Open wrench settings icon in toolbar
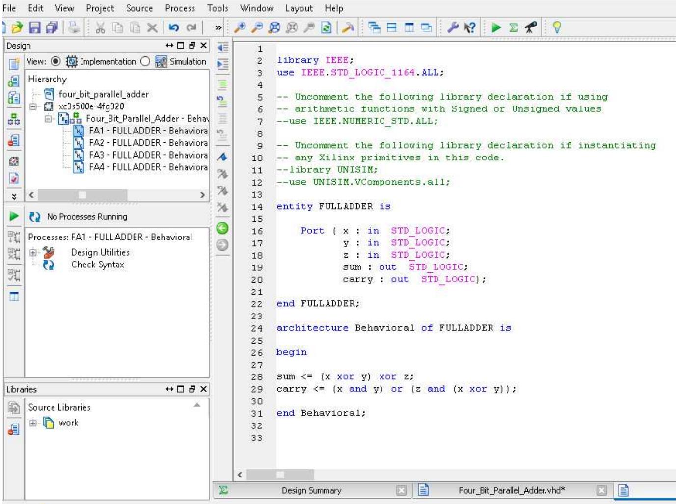Viewport: 681px width, 504px height. tap(452, 28)
